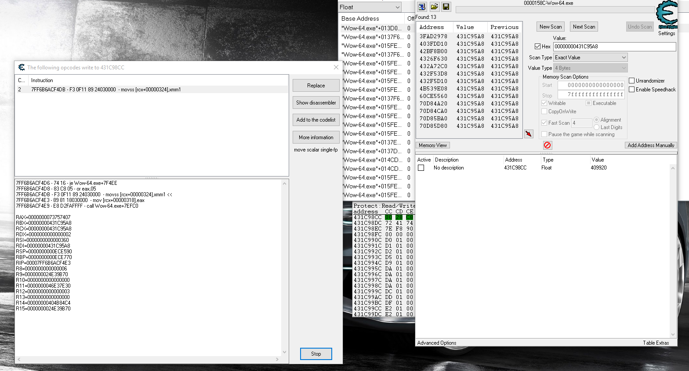
Task: Click Show disassembler button
Action: [316, 103]
